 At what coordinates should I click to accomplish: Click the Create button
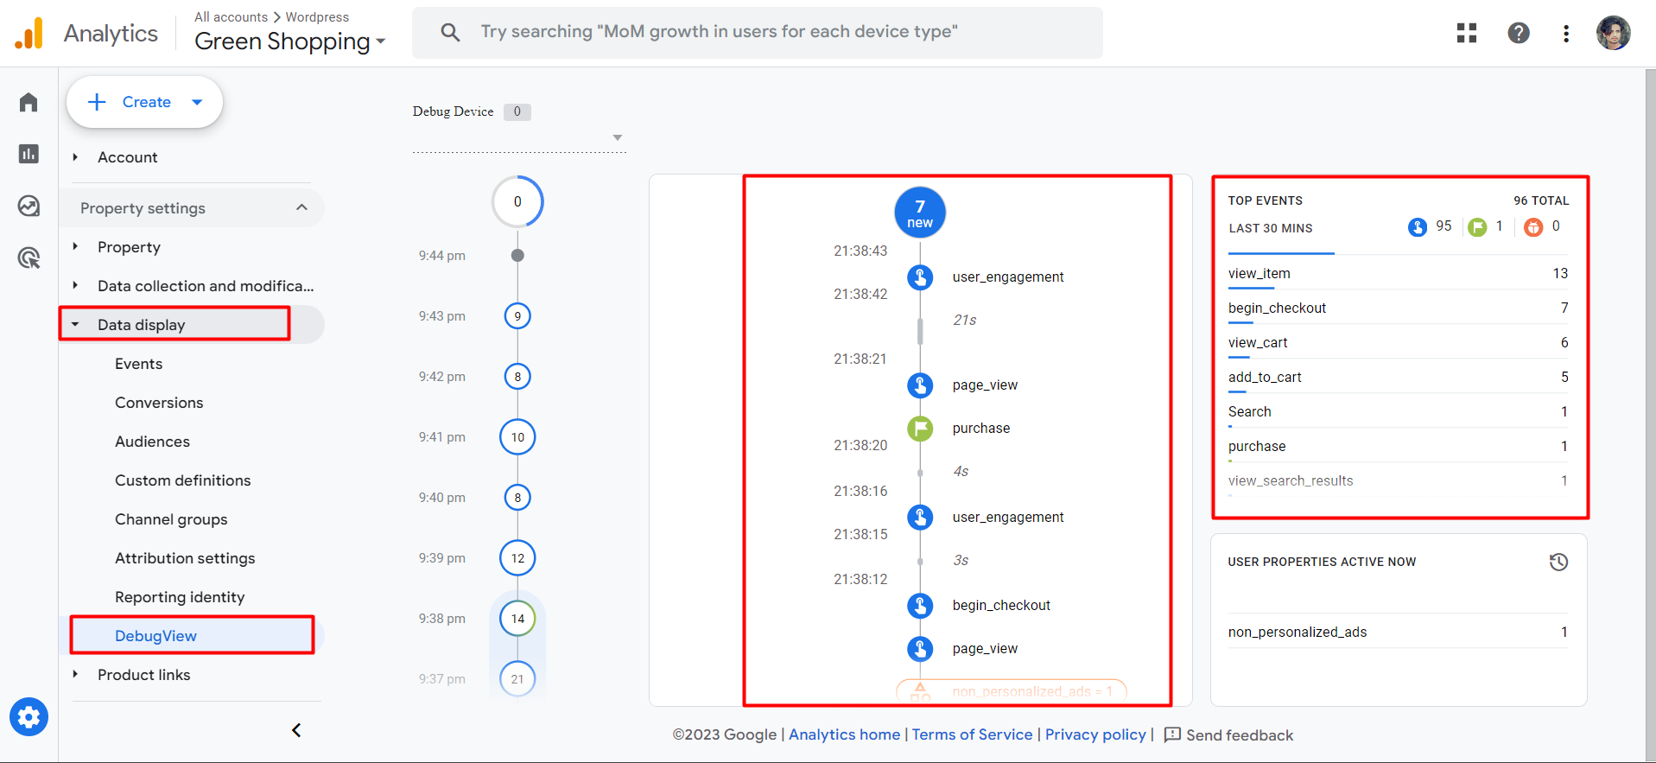[x=144, y=102]
